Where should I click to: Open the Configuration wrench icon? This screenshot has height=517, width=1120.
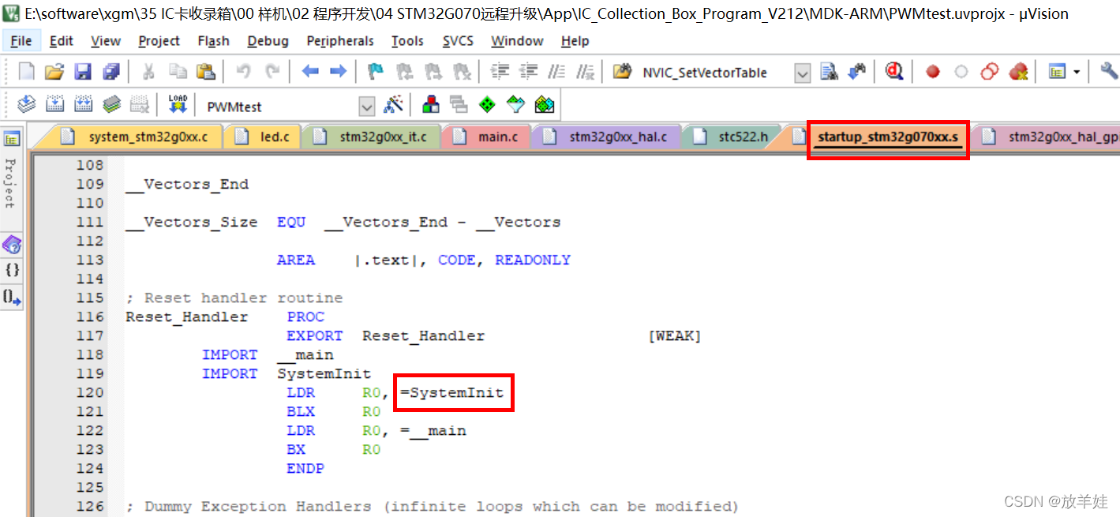click(1109, 72)
